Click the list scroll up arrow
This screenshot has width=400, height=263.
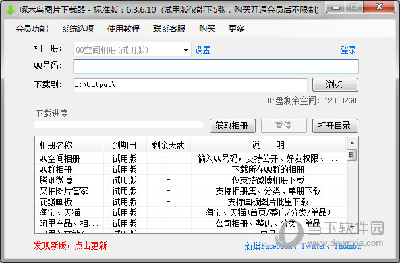tap(352, 143)
